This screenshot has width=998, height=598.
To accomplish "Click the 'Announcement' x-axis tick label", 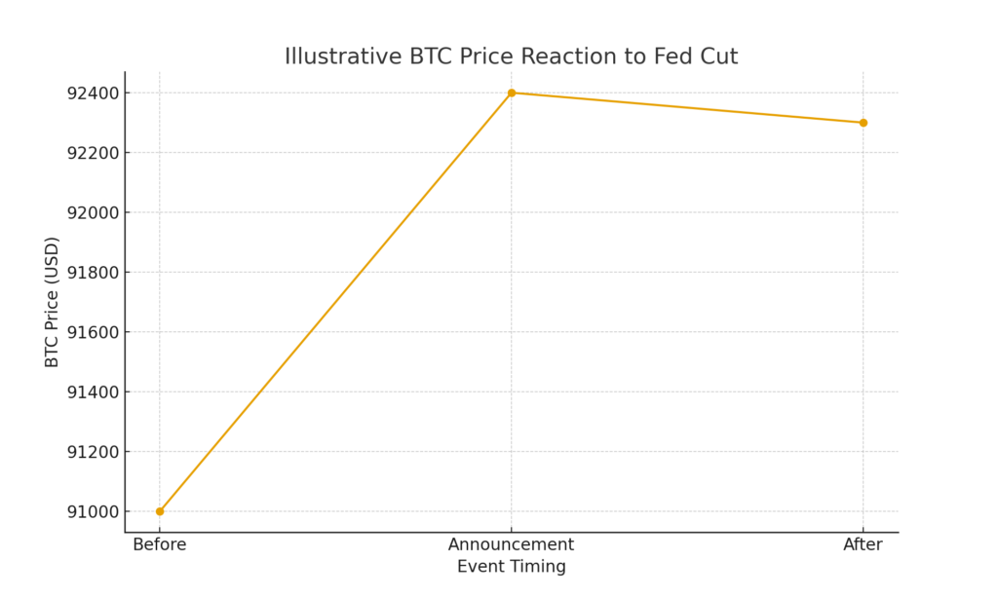I will tap(512, 544).
